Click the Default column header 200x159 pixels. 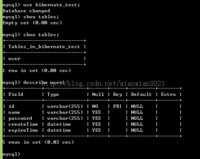(x=141, y=94)
